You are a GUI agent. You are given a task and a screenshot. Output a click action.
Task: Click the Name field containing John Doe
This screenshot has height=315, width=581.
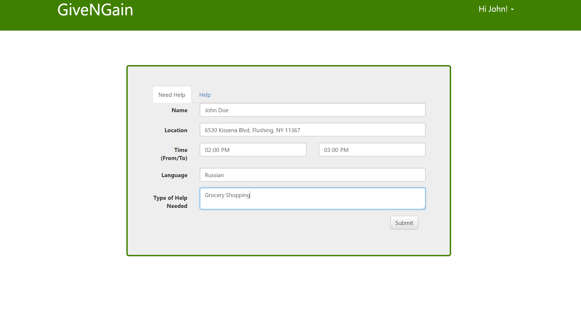click(x=312, y=110)
